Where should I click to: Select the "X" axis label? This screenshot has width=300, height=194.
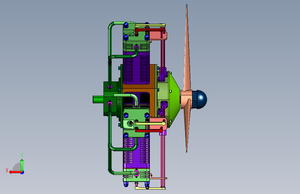pyautogui.click(x=7, y=170)
